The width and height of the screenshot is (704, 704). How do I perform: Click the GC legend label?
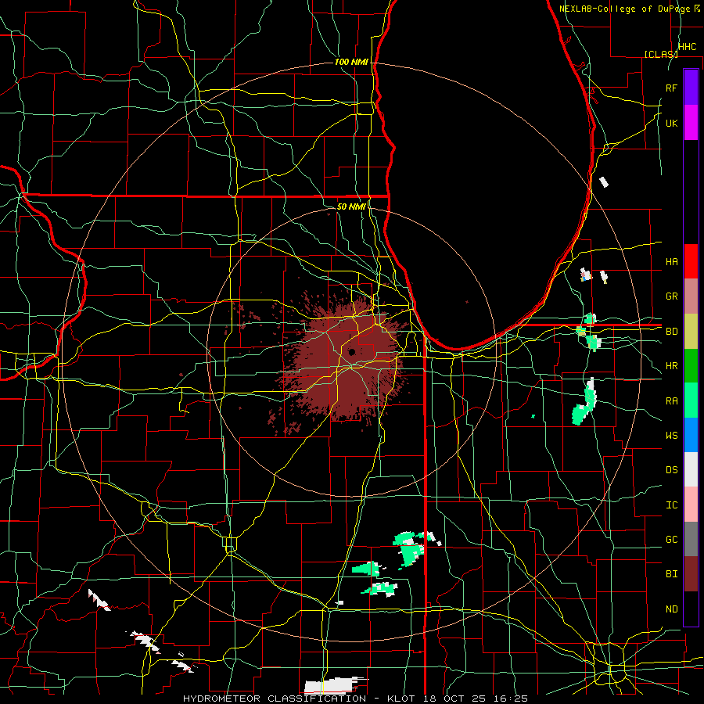click(672, 539)
